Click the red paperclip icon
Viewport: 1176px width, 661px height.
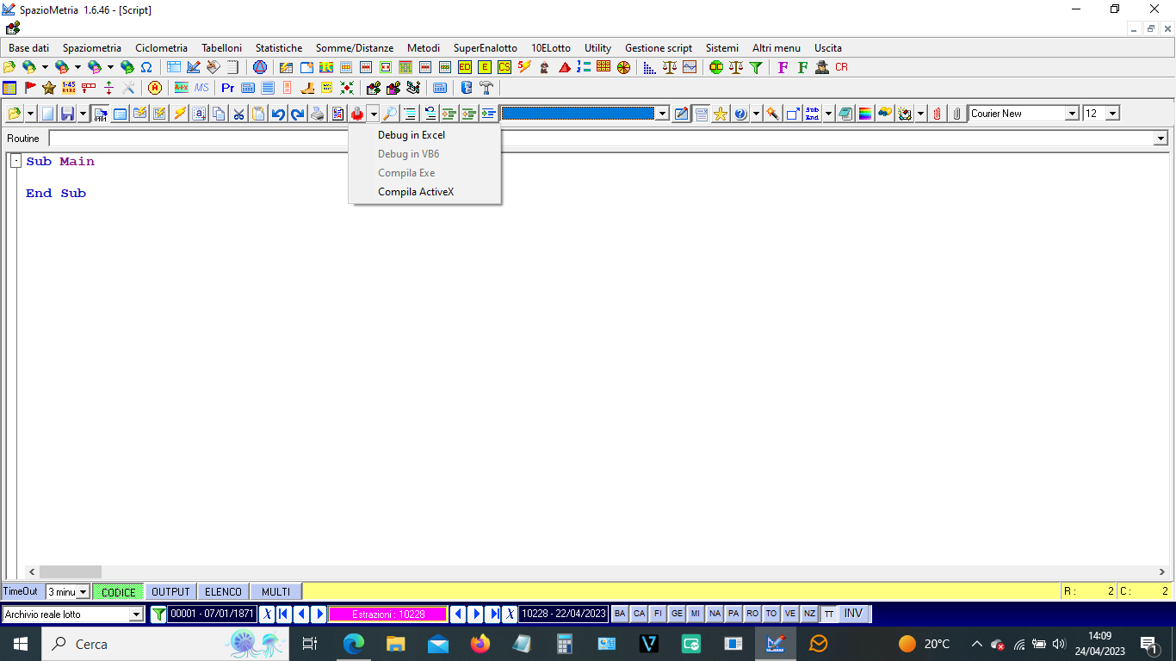pyautogui.click(x=937, y=114)
